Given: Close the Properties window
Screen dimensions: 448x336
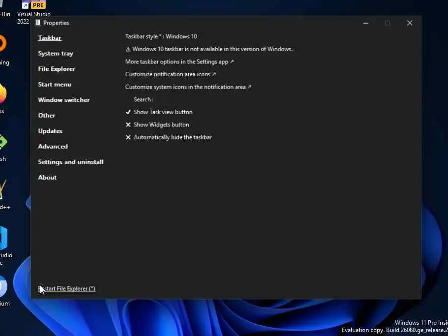Looking at the screenshot, I should pos(409,23).
